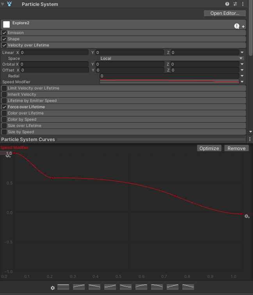Click the Linear X velocity input field
The height and width of the screenshot is (295, 253).
54,52
